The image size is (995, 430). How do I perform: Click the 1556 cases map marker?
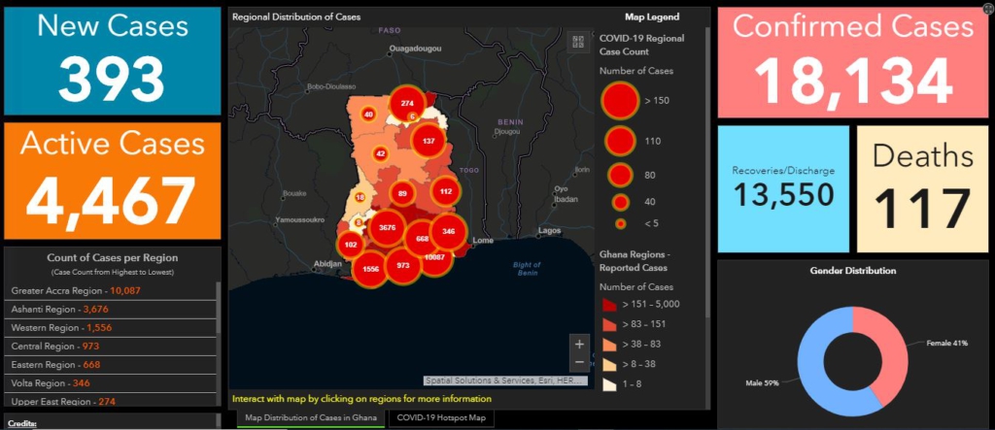click(x=370, y=268)
